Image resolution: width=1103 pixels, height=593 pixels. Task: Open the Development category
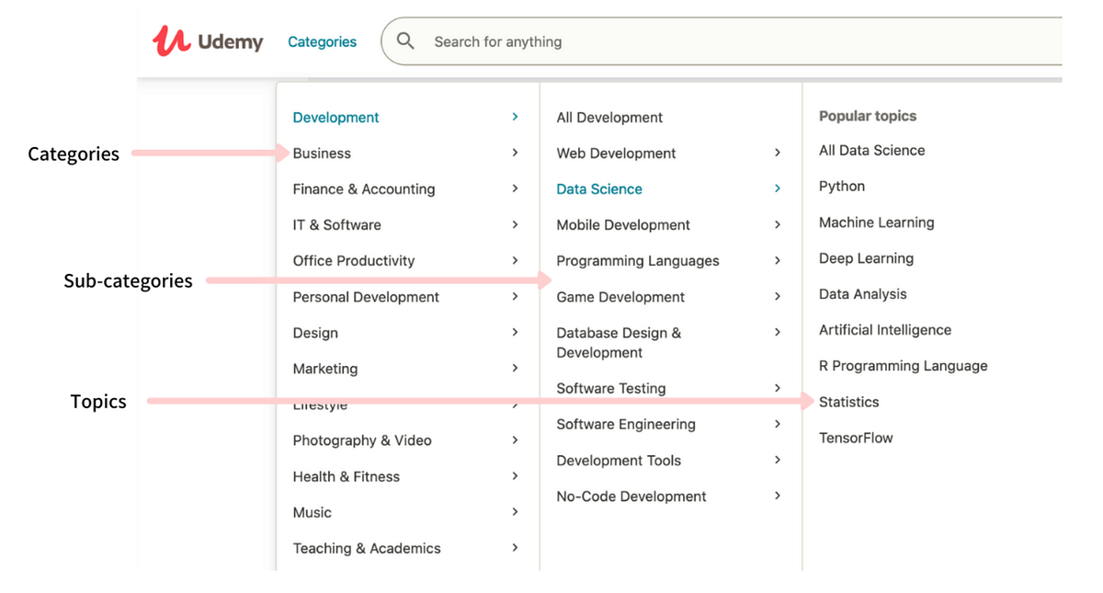pyautogui.click(x=335, y=117)
